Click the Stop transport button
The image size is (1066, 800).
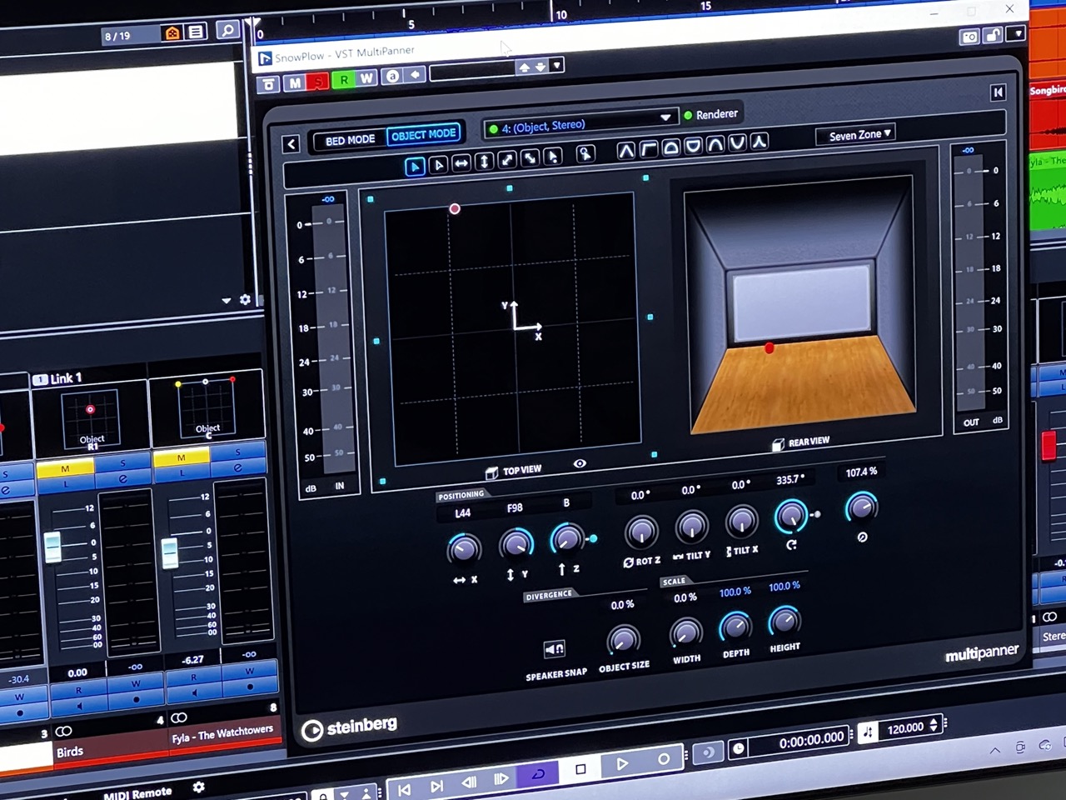point(580,768)
